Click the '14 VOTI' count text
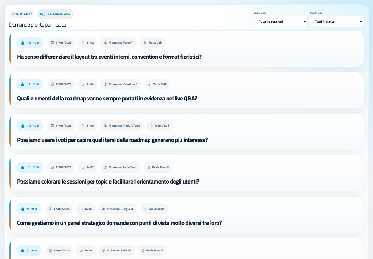 coord(33,84)
